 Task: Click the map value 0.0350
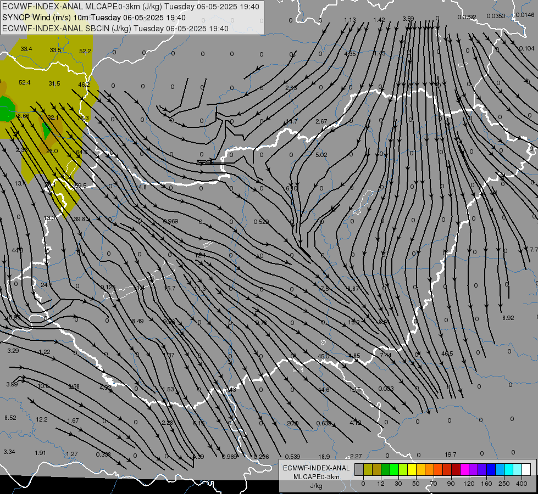(x=496, y=16)
